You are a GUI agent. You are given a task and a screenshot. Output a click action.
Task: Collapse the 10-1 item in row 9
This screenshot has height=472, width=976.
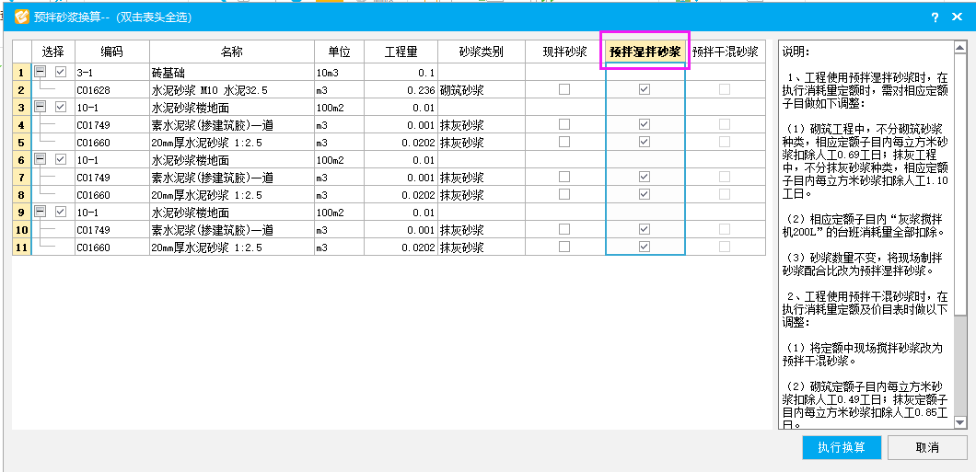click(40, 213)
